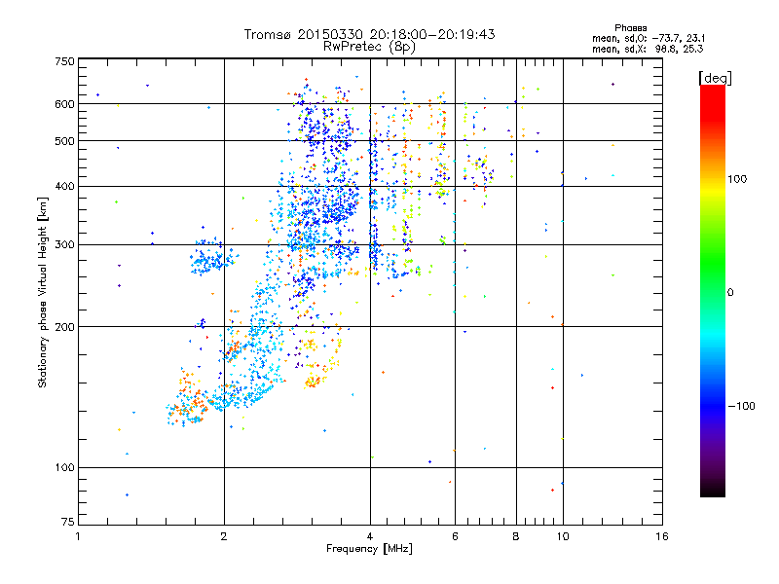The width and height of the screenshot is (779, 584).
Task: Click the x-axis tick label '6'
Action: [x=455, y=536]
